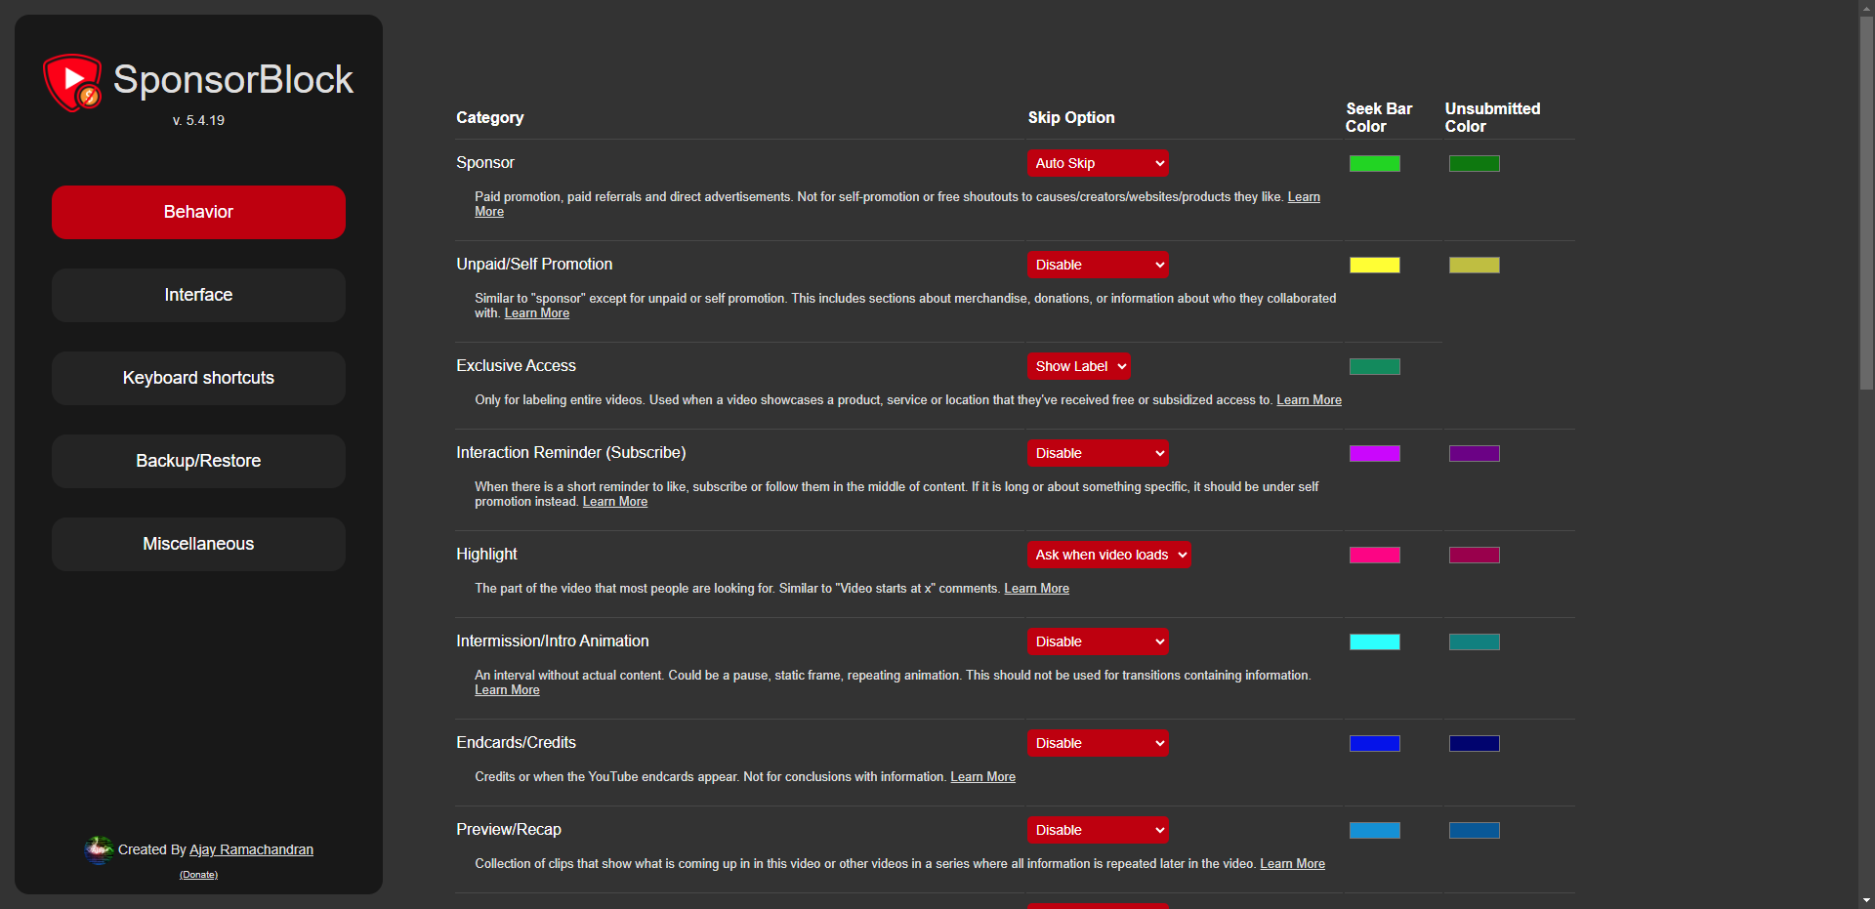Open Exclusive Access Show Label dropdown

(1079, 366)
